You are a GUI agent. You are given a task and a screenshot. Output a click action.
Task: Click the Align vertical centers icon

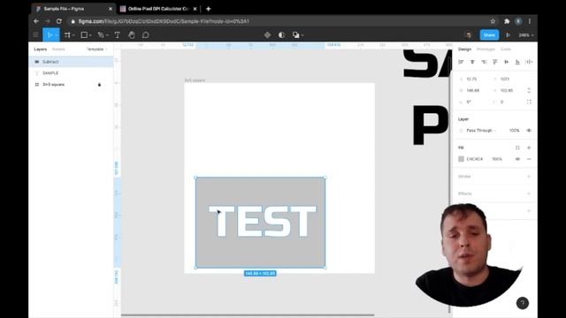(507, 62)
